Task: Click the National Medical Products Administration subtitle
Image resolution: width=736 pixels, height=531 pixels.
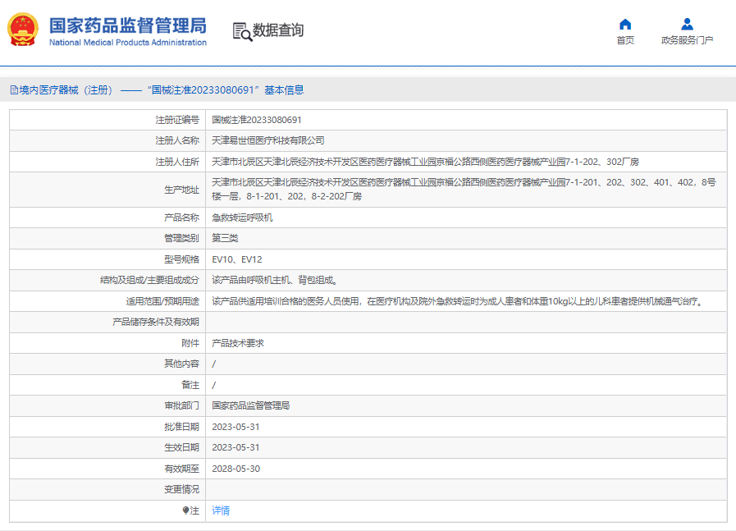Action: coord(128,43)
